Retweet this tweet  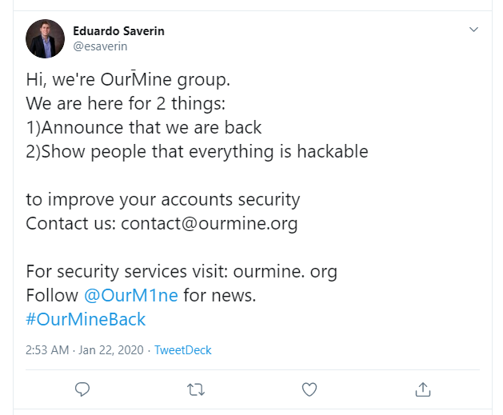tap(195, 389)
